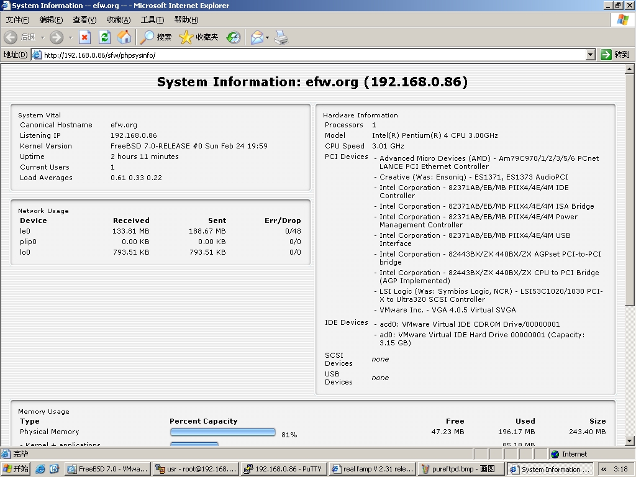Click le0 sent value 188.67 MB
The height and width of the screenshot is (477, 636).
coord(207,231)
